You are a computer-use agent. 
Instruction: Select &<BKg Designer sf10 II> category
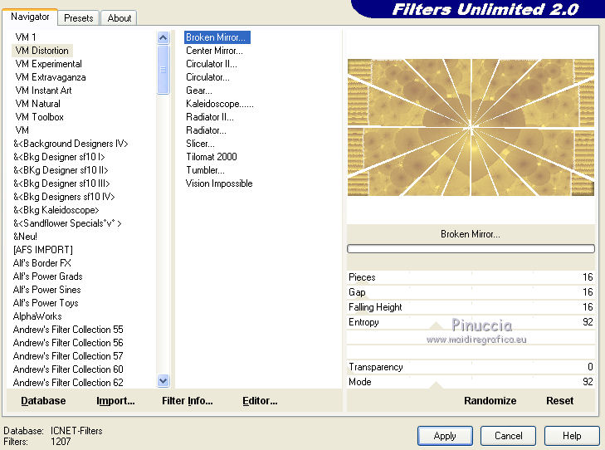tap(61, 170)
